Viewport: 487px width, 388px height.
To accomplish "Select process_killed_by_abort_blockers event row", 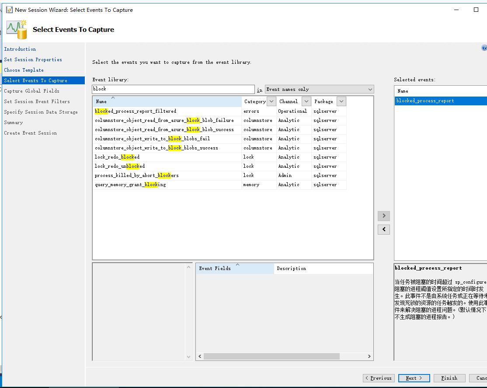I will click(219, 175).
